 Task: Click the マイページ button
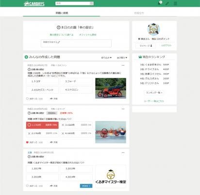146,46
